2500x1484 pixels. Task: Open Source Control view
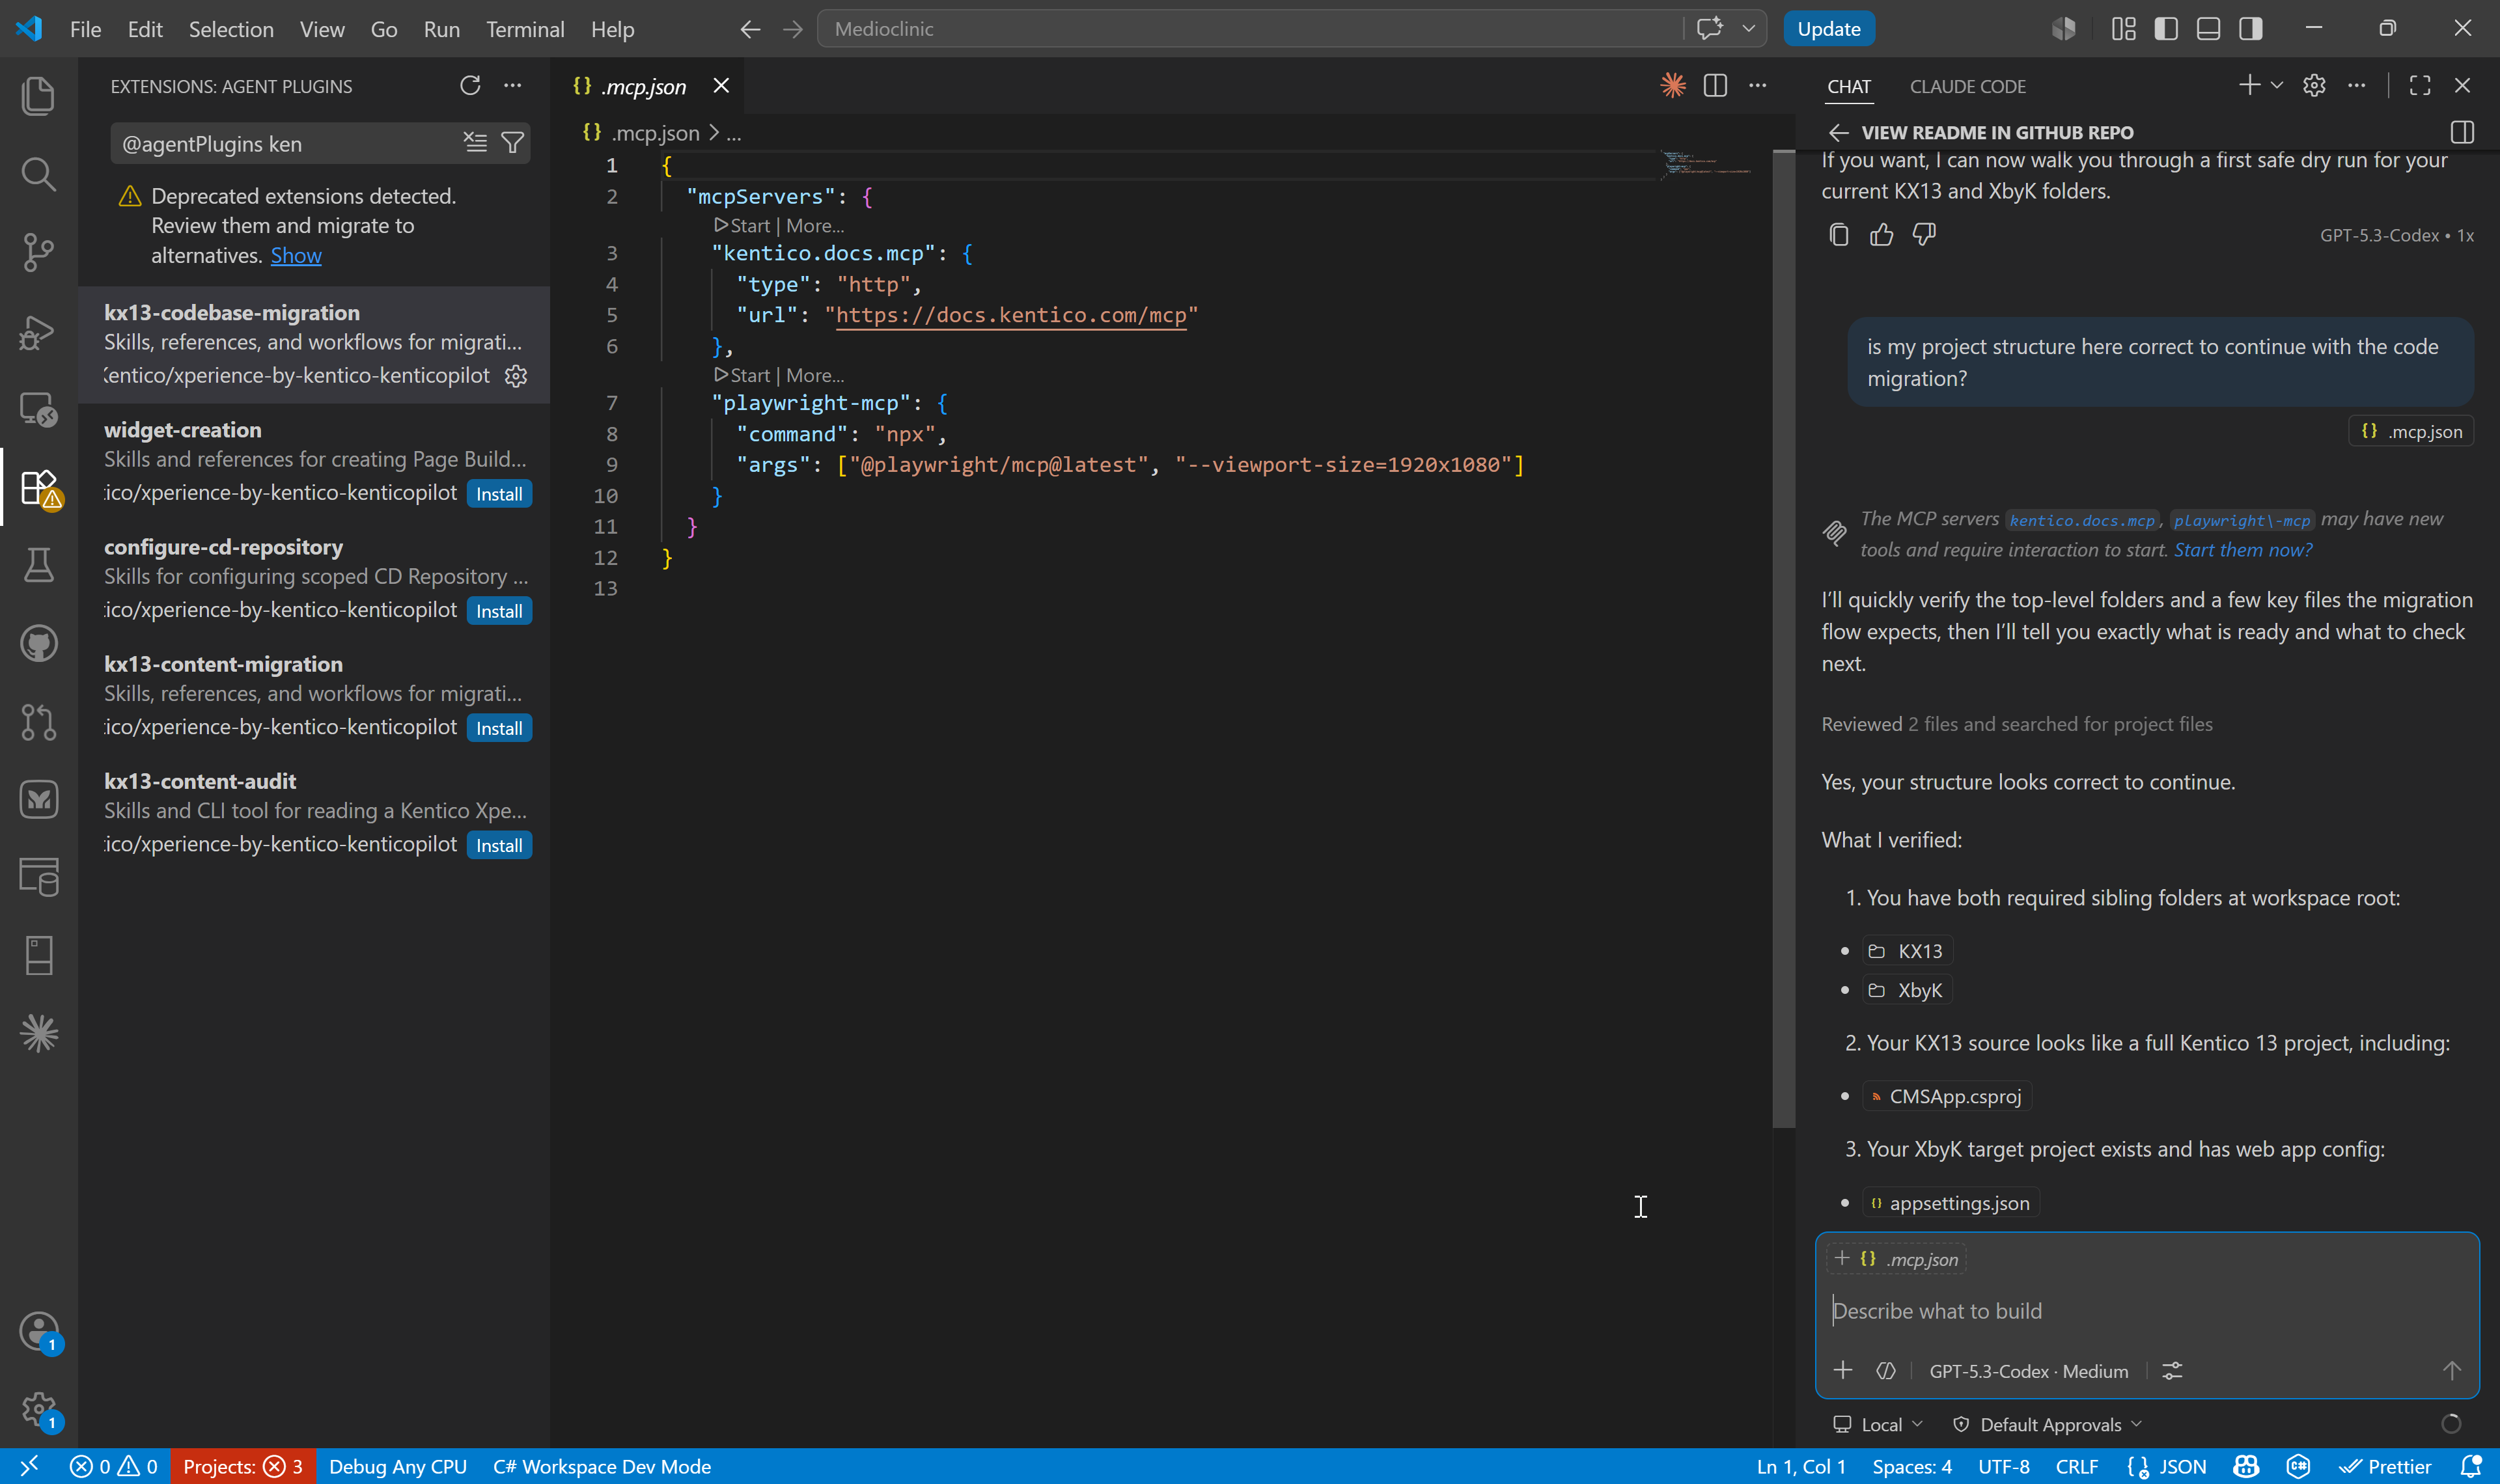(38, 252)
